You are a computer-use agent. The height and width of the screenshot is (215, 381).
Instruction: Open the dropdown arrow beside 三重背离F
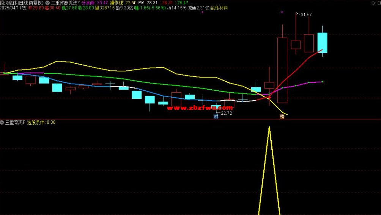tap(2, 122)
